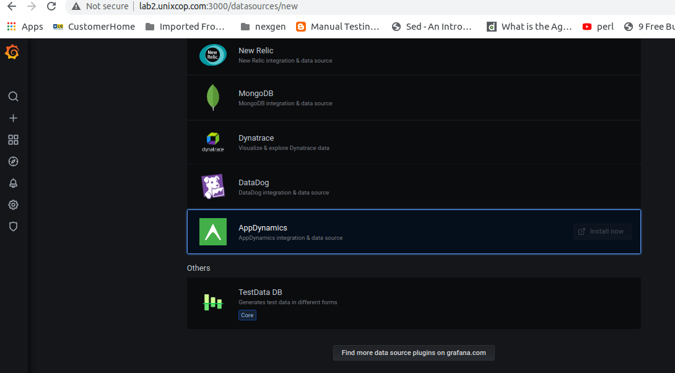
Task: Select the Dynatrace data source title
Action: [x=256, y=138]
